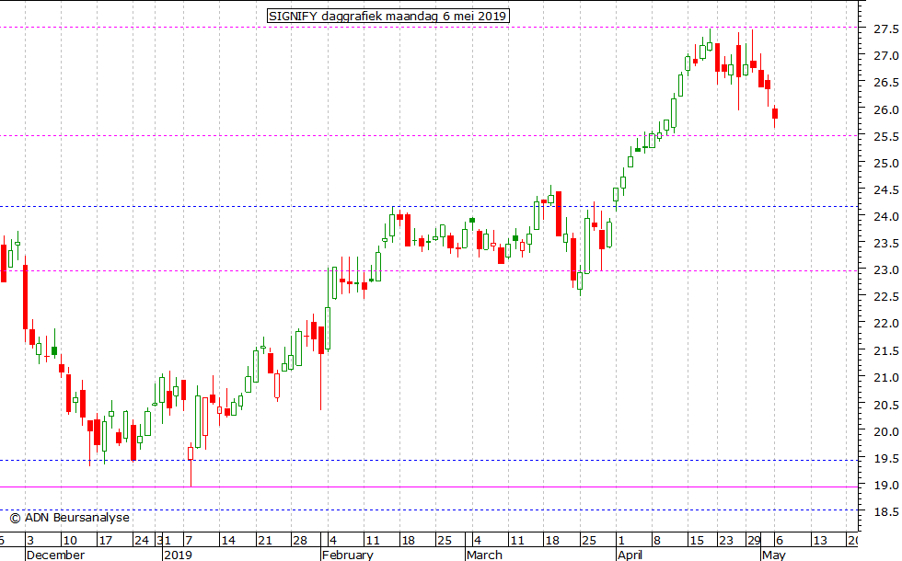Viewport: 902px width, 561px height.
Task: Click the dashed magenta resistance line at 27.5
Action: coord(429,27)
